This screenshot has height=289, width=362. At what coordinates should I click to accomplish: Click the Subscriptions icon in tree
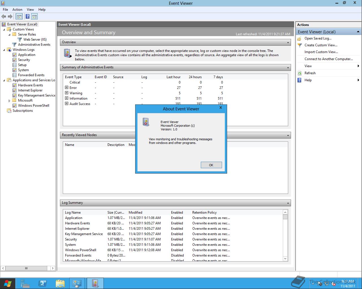(x=9, y=111)
